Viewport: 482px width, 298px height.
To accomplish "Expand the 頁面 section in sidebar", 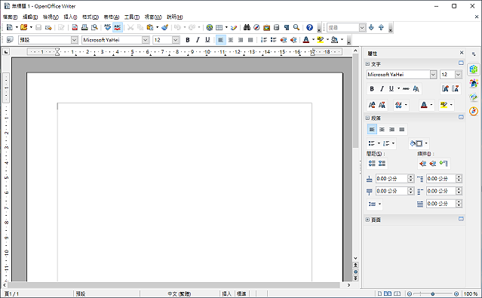I will pos(367,220).
